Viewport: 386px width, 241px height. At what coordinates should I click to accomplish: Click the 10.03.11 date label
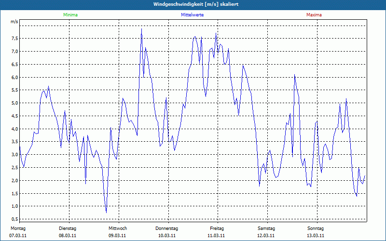tap(167, 236)
